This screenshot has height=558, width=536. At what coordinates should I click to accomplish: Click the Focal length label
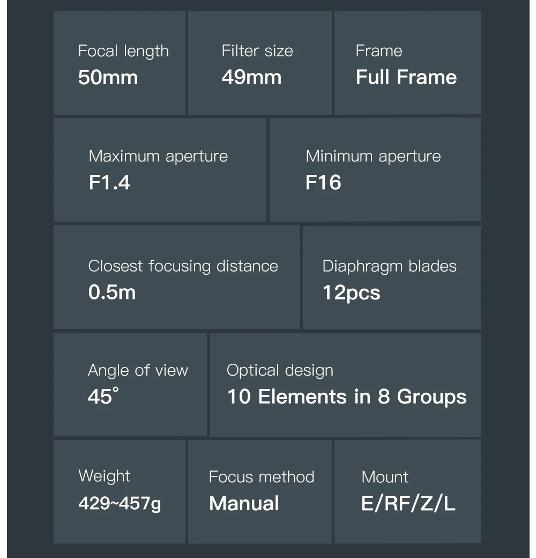(123, 51)
